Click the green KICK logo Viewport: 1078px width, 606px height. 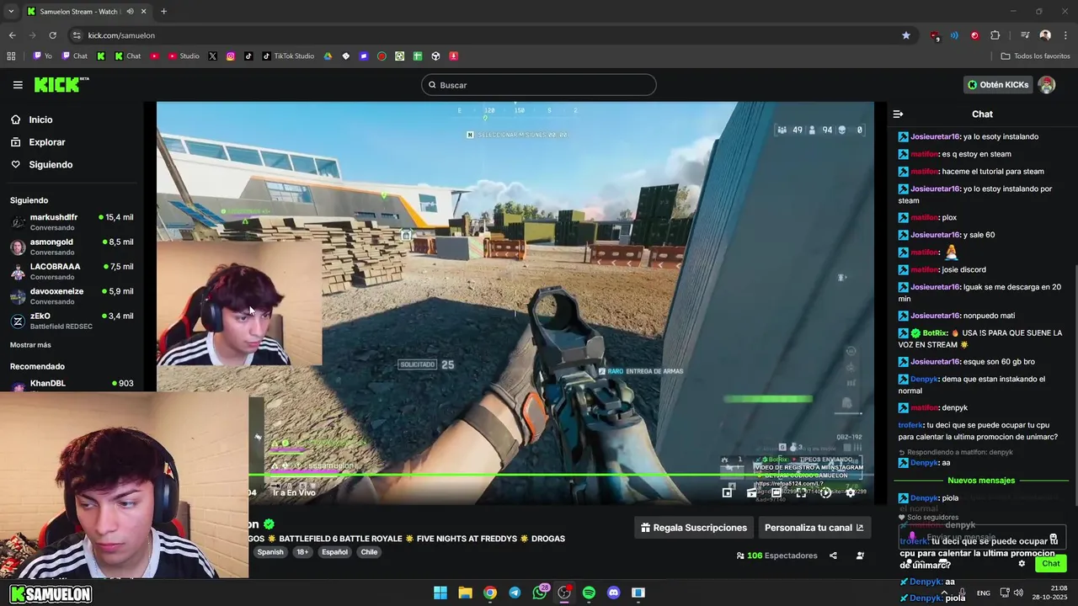click(x=61, y=85)
